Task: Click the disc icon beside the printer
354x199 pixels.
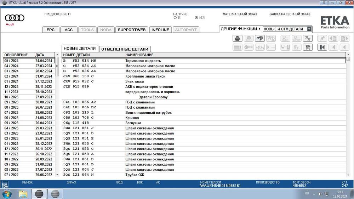Action: coord(249,38)
